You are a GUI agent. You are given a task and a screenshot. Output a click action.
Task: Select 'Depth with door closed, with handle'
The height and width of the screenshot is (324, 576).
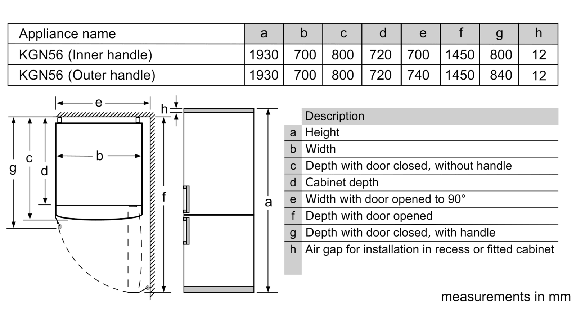(x=400, y=233)
